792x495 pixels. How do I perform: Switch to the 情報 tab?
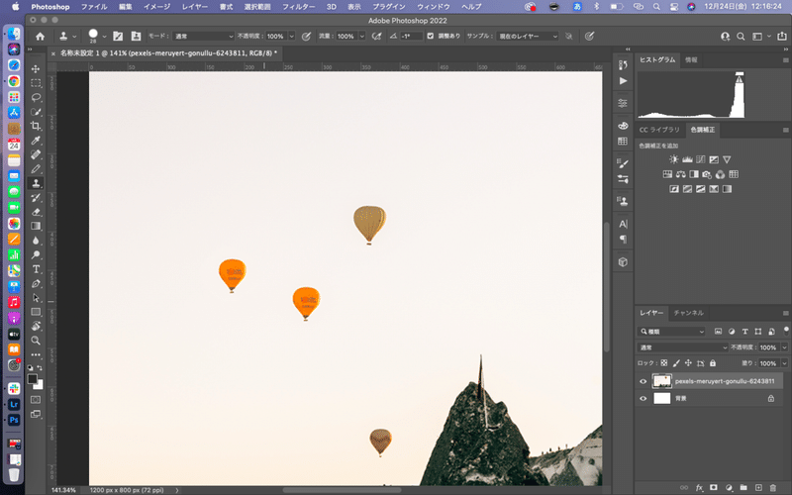[x=691, y=60]
